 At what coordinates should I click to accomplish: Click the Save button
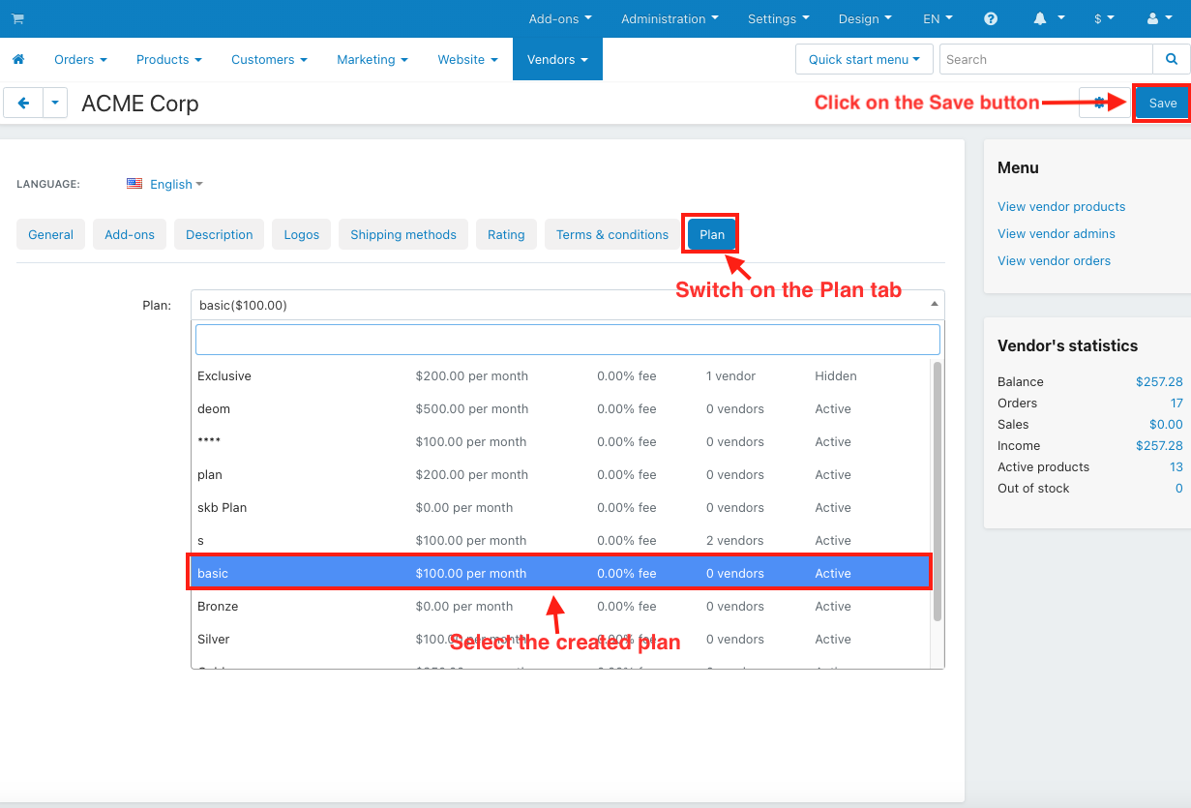point(1162,104)
